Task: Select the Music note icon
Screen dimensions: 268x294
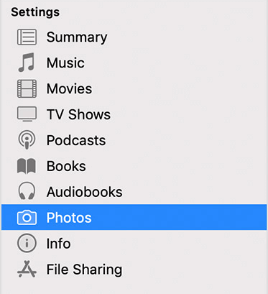Action: 27,63
